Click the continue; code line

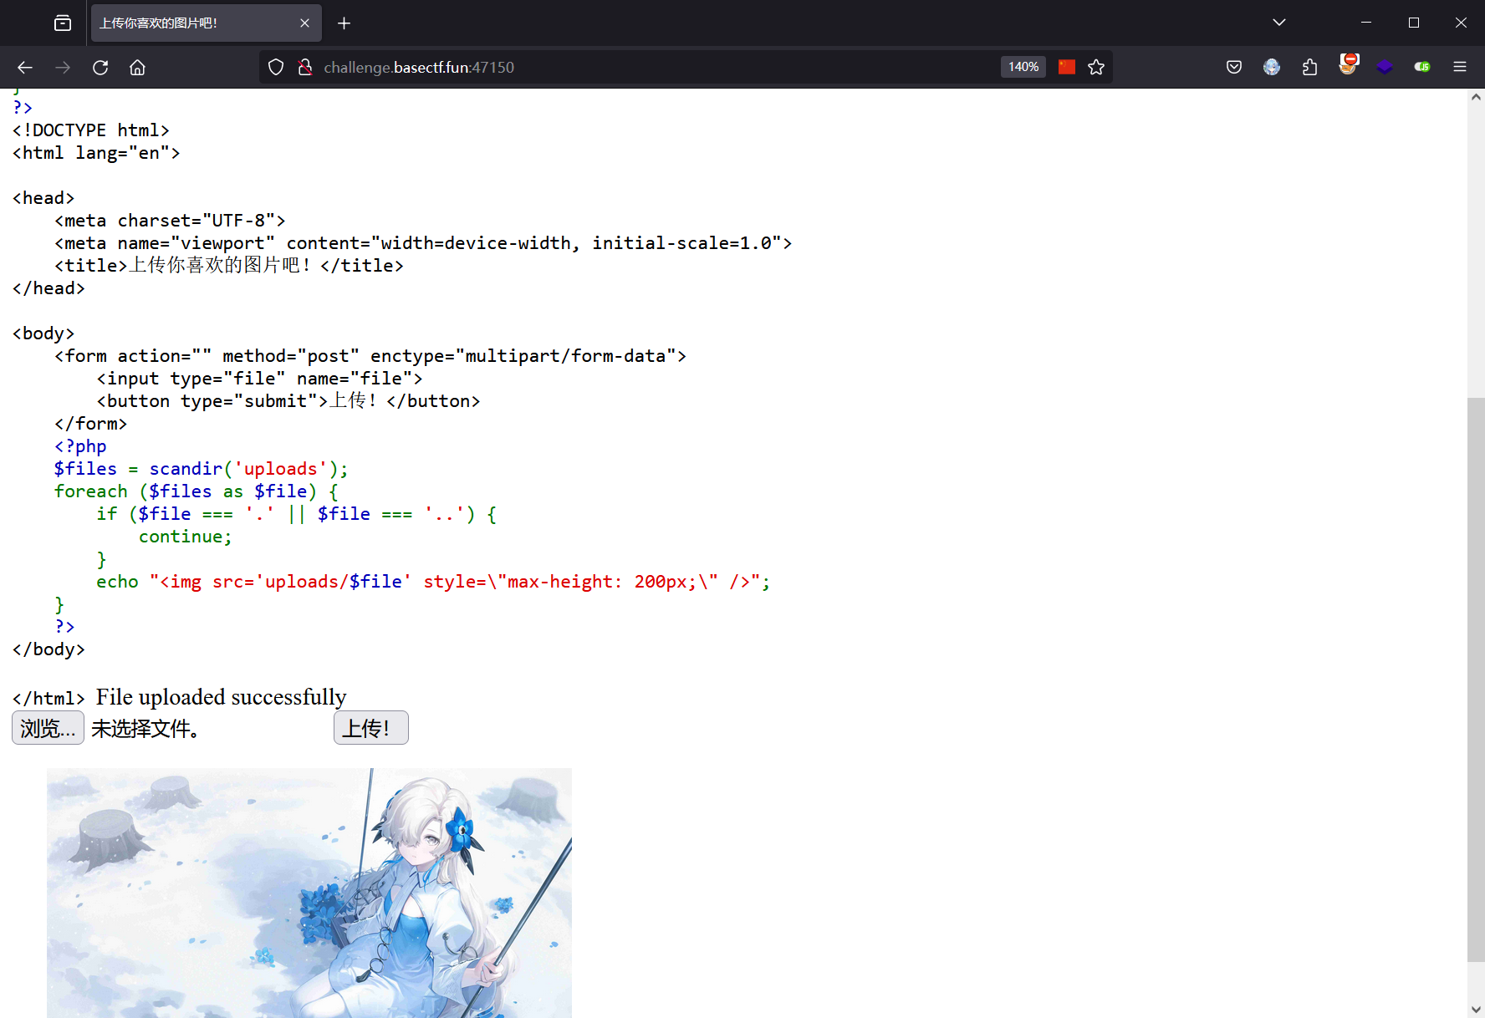point(186,537)
